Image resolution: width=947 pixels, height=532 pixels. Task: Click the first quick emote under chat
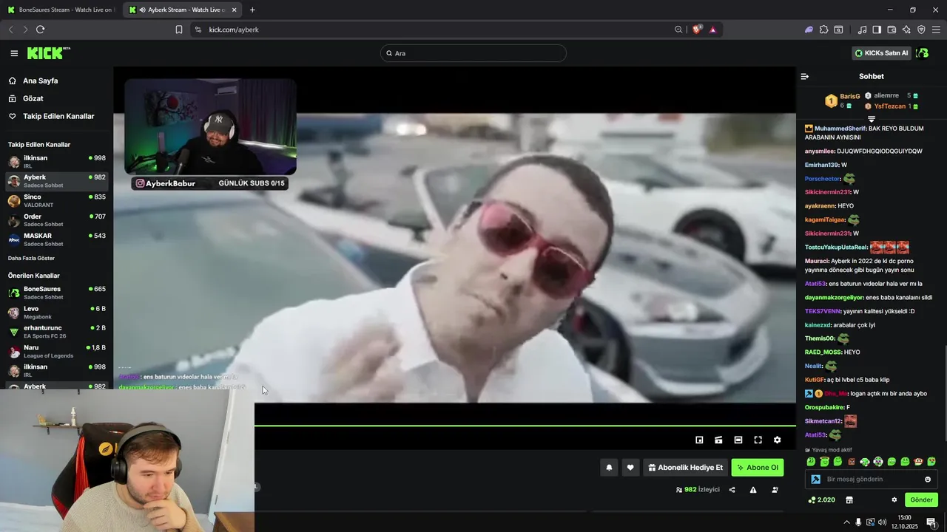811,462
